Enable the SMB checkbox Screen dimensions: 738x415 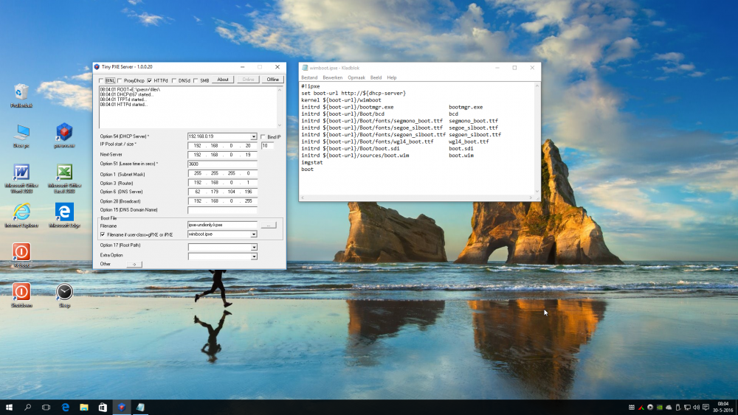pos(196,80)
